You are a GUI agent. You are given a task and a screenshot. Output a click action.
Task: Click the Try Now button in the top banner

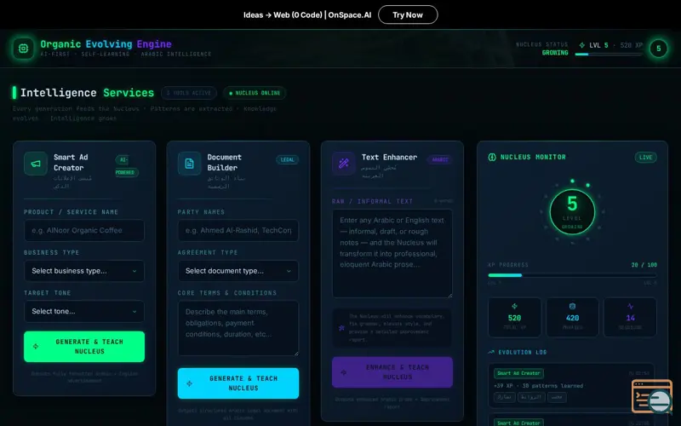[408, 14]
